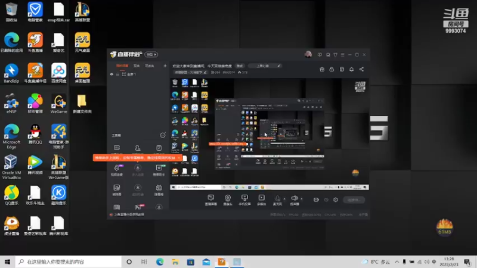
Task: Add 多媒体 multimedia source
Action: click(x=261, y=200)
